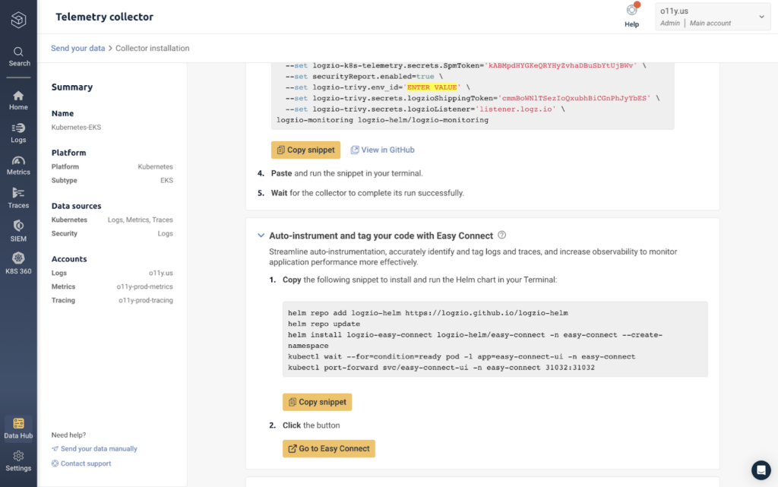778x487 pixels.
Task: Click the external link icon beside View in GitHub
Action: pyautogui.click(x=355, y=150)
